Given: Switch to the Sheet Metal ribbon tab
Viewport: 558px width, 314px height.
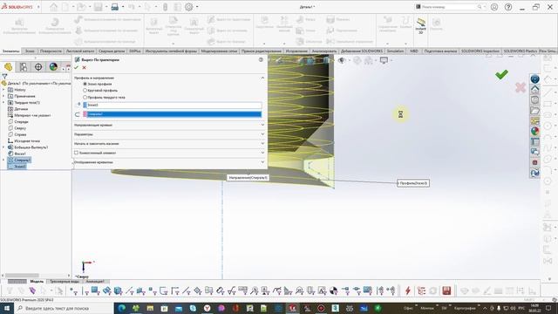Looking at the screenshot, I should (x=80, y=51).
